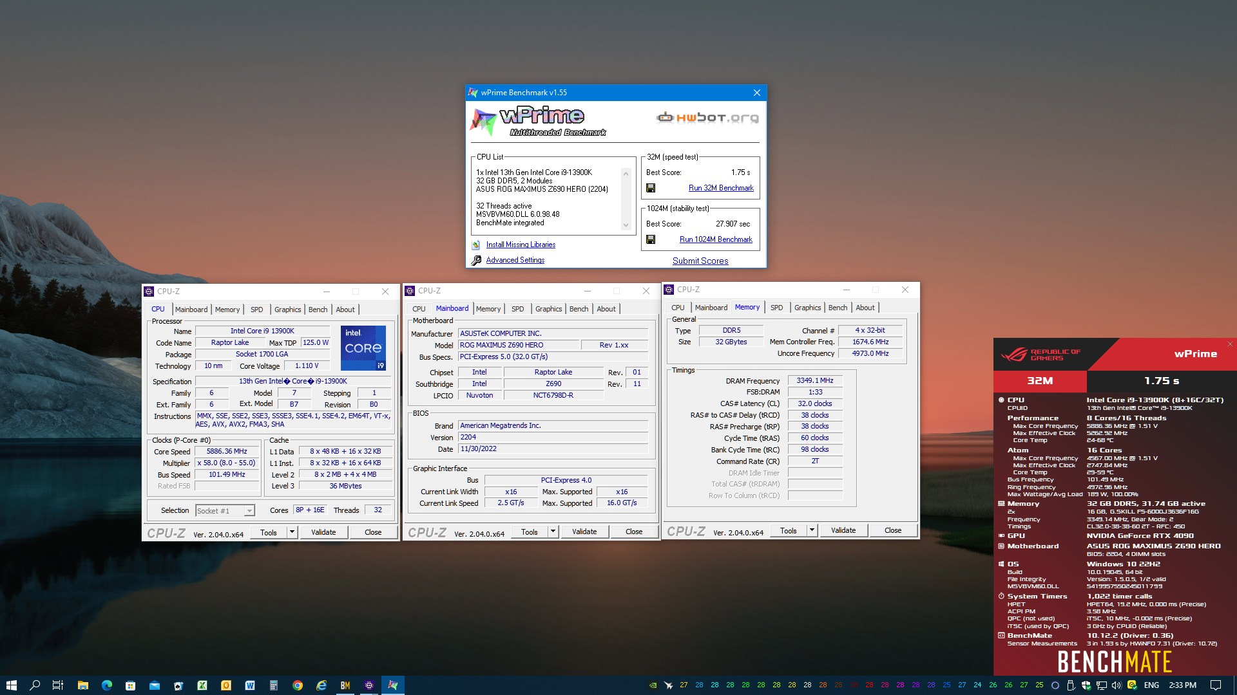The height and width of the screenshot is (695, 1237).
Task: Open Solitaire taskbar icon
Action: pyautogui.click(x=178, y=685)
